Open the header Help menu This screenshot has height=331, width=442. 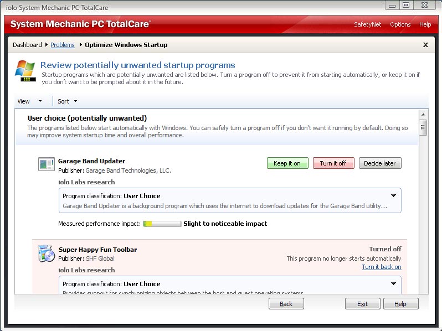[425, 24]
